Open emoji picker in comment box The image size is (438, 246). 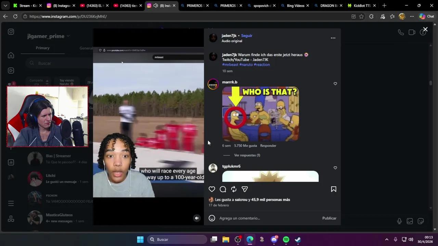coord(212,218)
